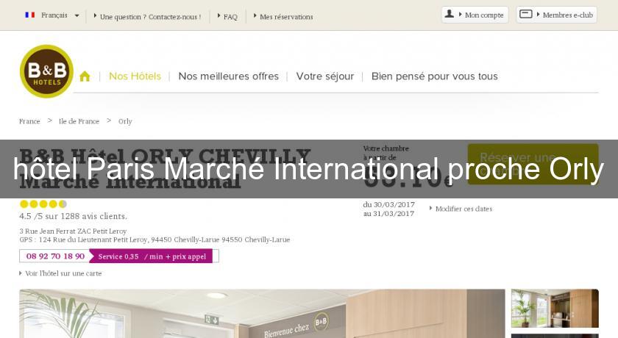Click the B&B Hotels logo
Image resolution: width=618 pixels, height=338 pixels.
point(46,71)
